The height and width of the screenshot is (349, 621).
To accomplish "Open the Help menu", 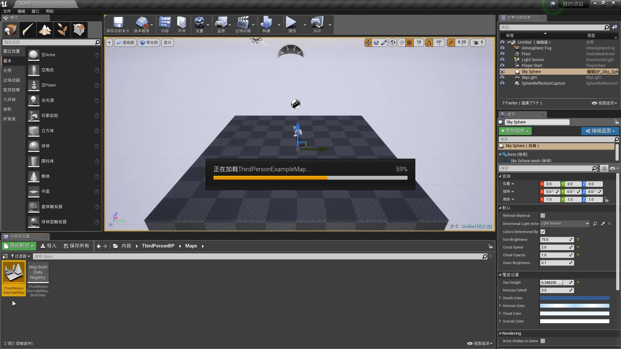I will [50, 11].
